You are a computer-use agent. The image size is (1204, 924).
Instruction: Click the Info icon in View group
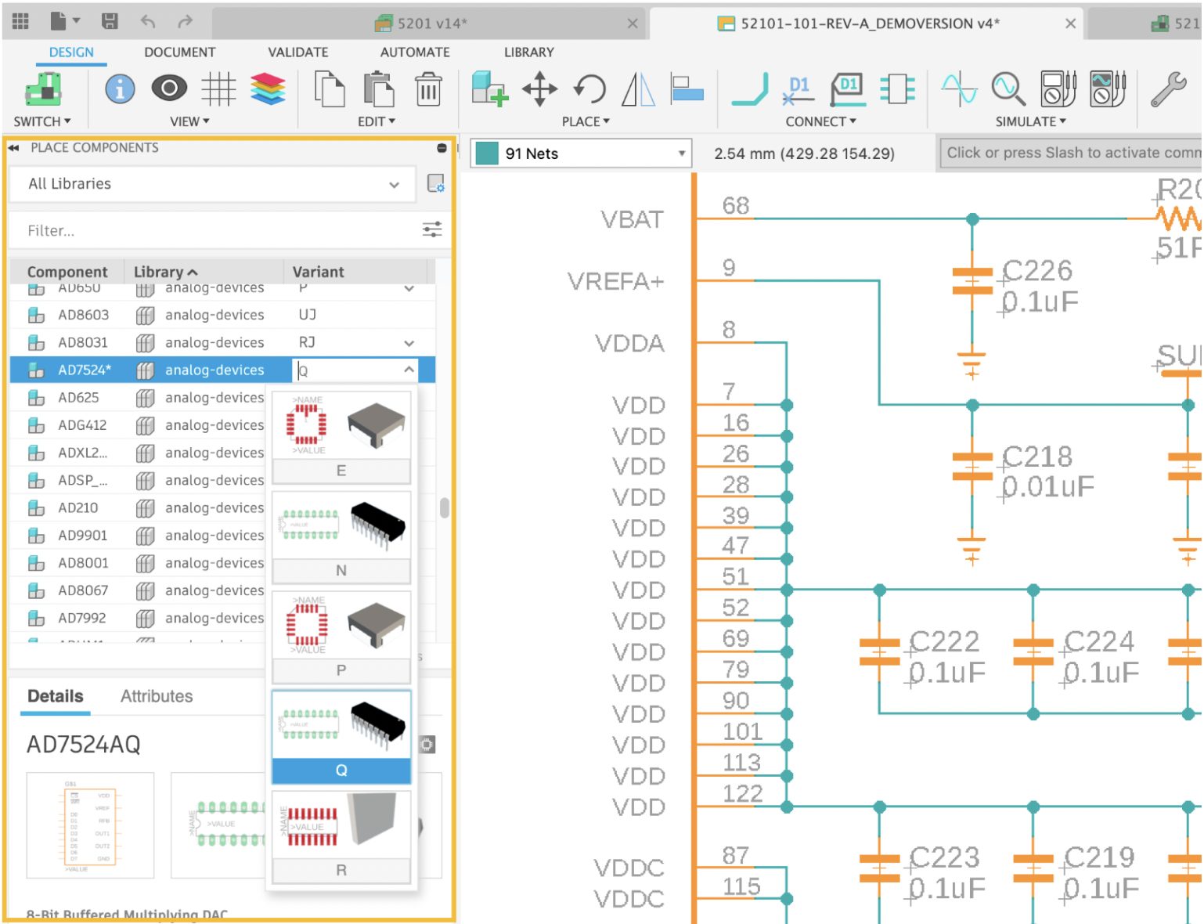point(120,89)
